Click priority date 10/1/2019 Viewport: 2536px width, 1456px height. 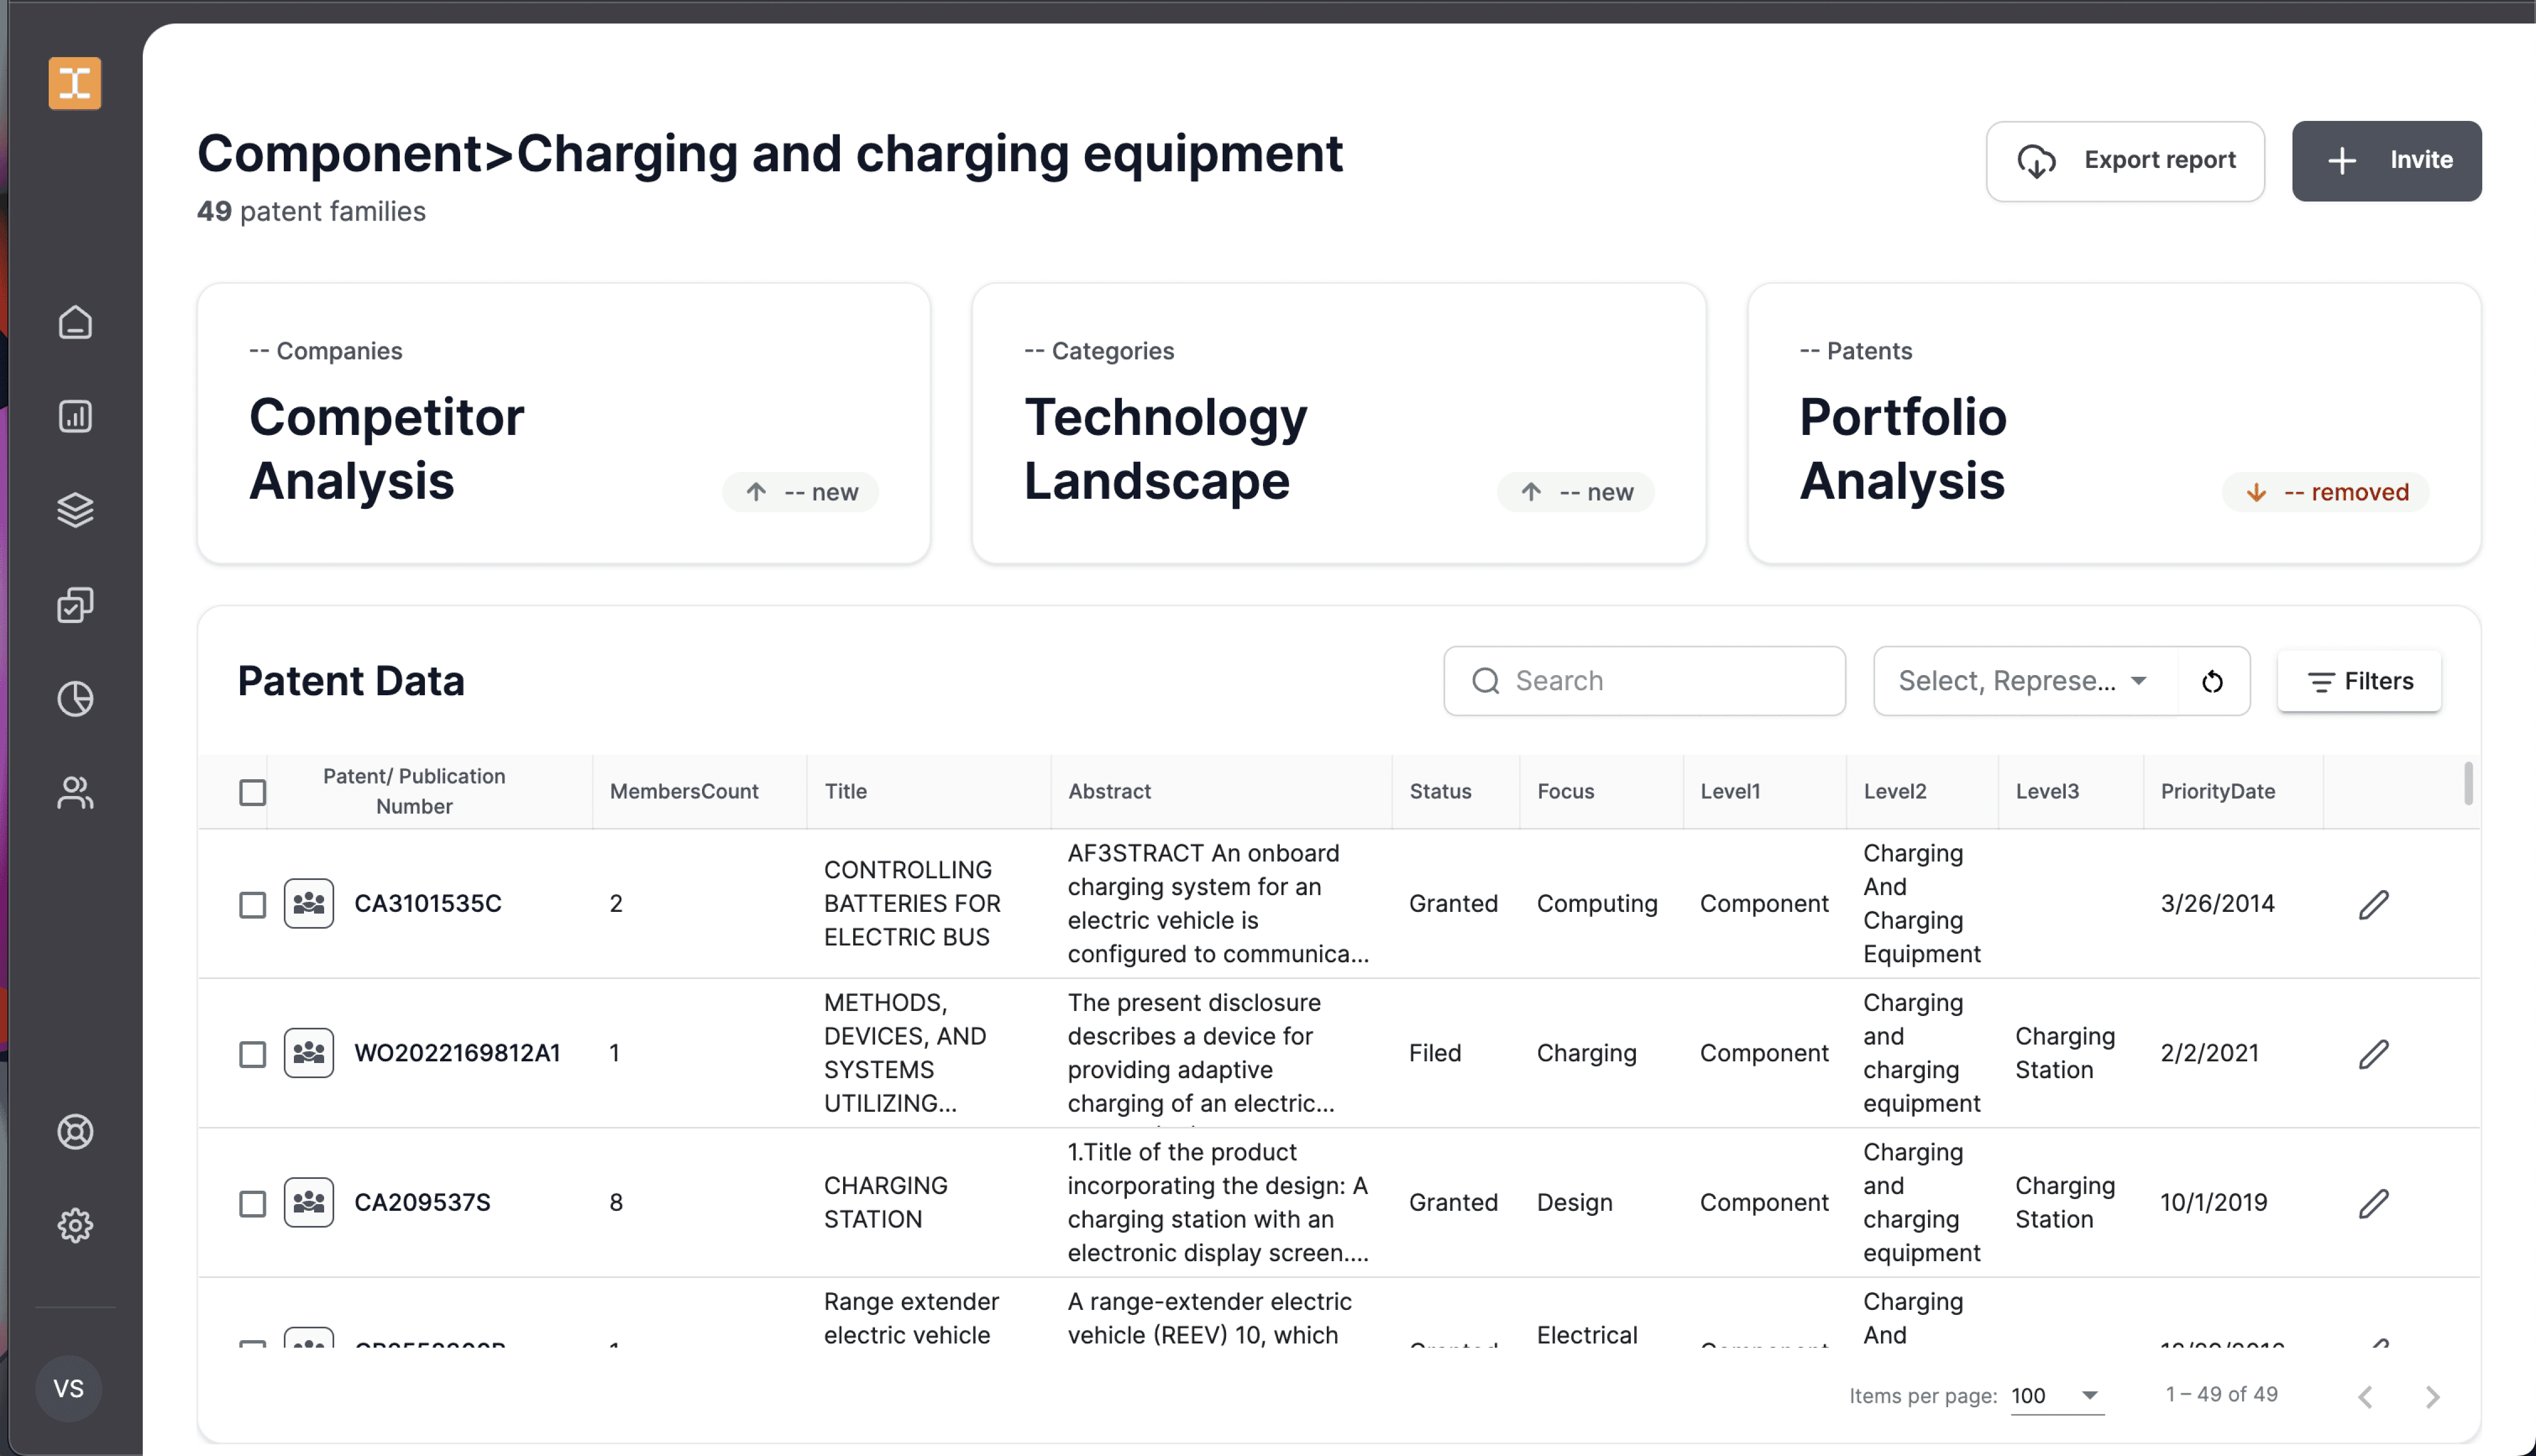2213,1202
